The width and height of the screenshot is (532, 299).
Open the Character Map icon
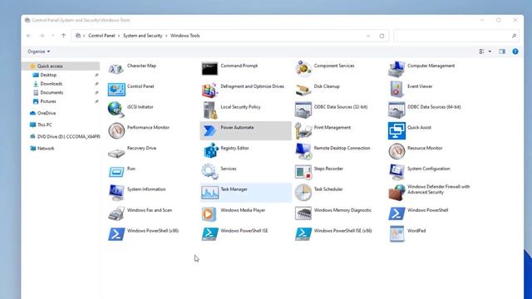116,69
